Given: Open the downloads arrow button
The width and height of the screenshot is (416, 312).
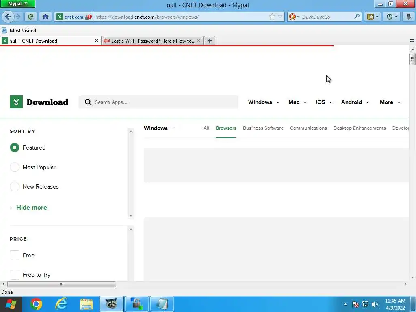Looking at the screenshot, I should point(409,17).
